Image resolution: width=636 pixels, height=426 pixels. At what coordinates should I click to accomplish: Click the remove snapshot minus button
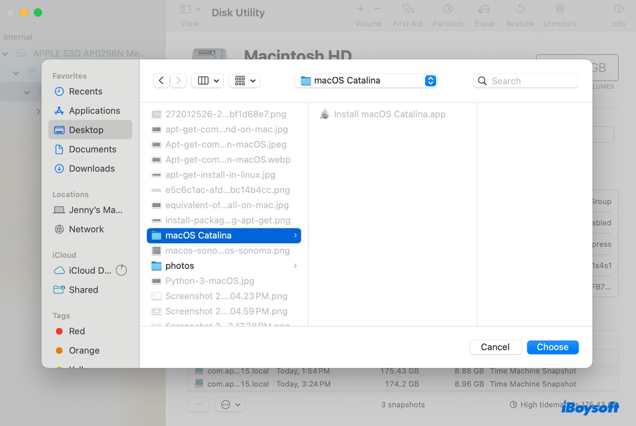tap(199, 404)
